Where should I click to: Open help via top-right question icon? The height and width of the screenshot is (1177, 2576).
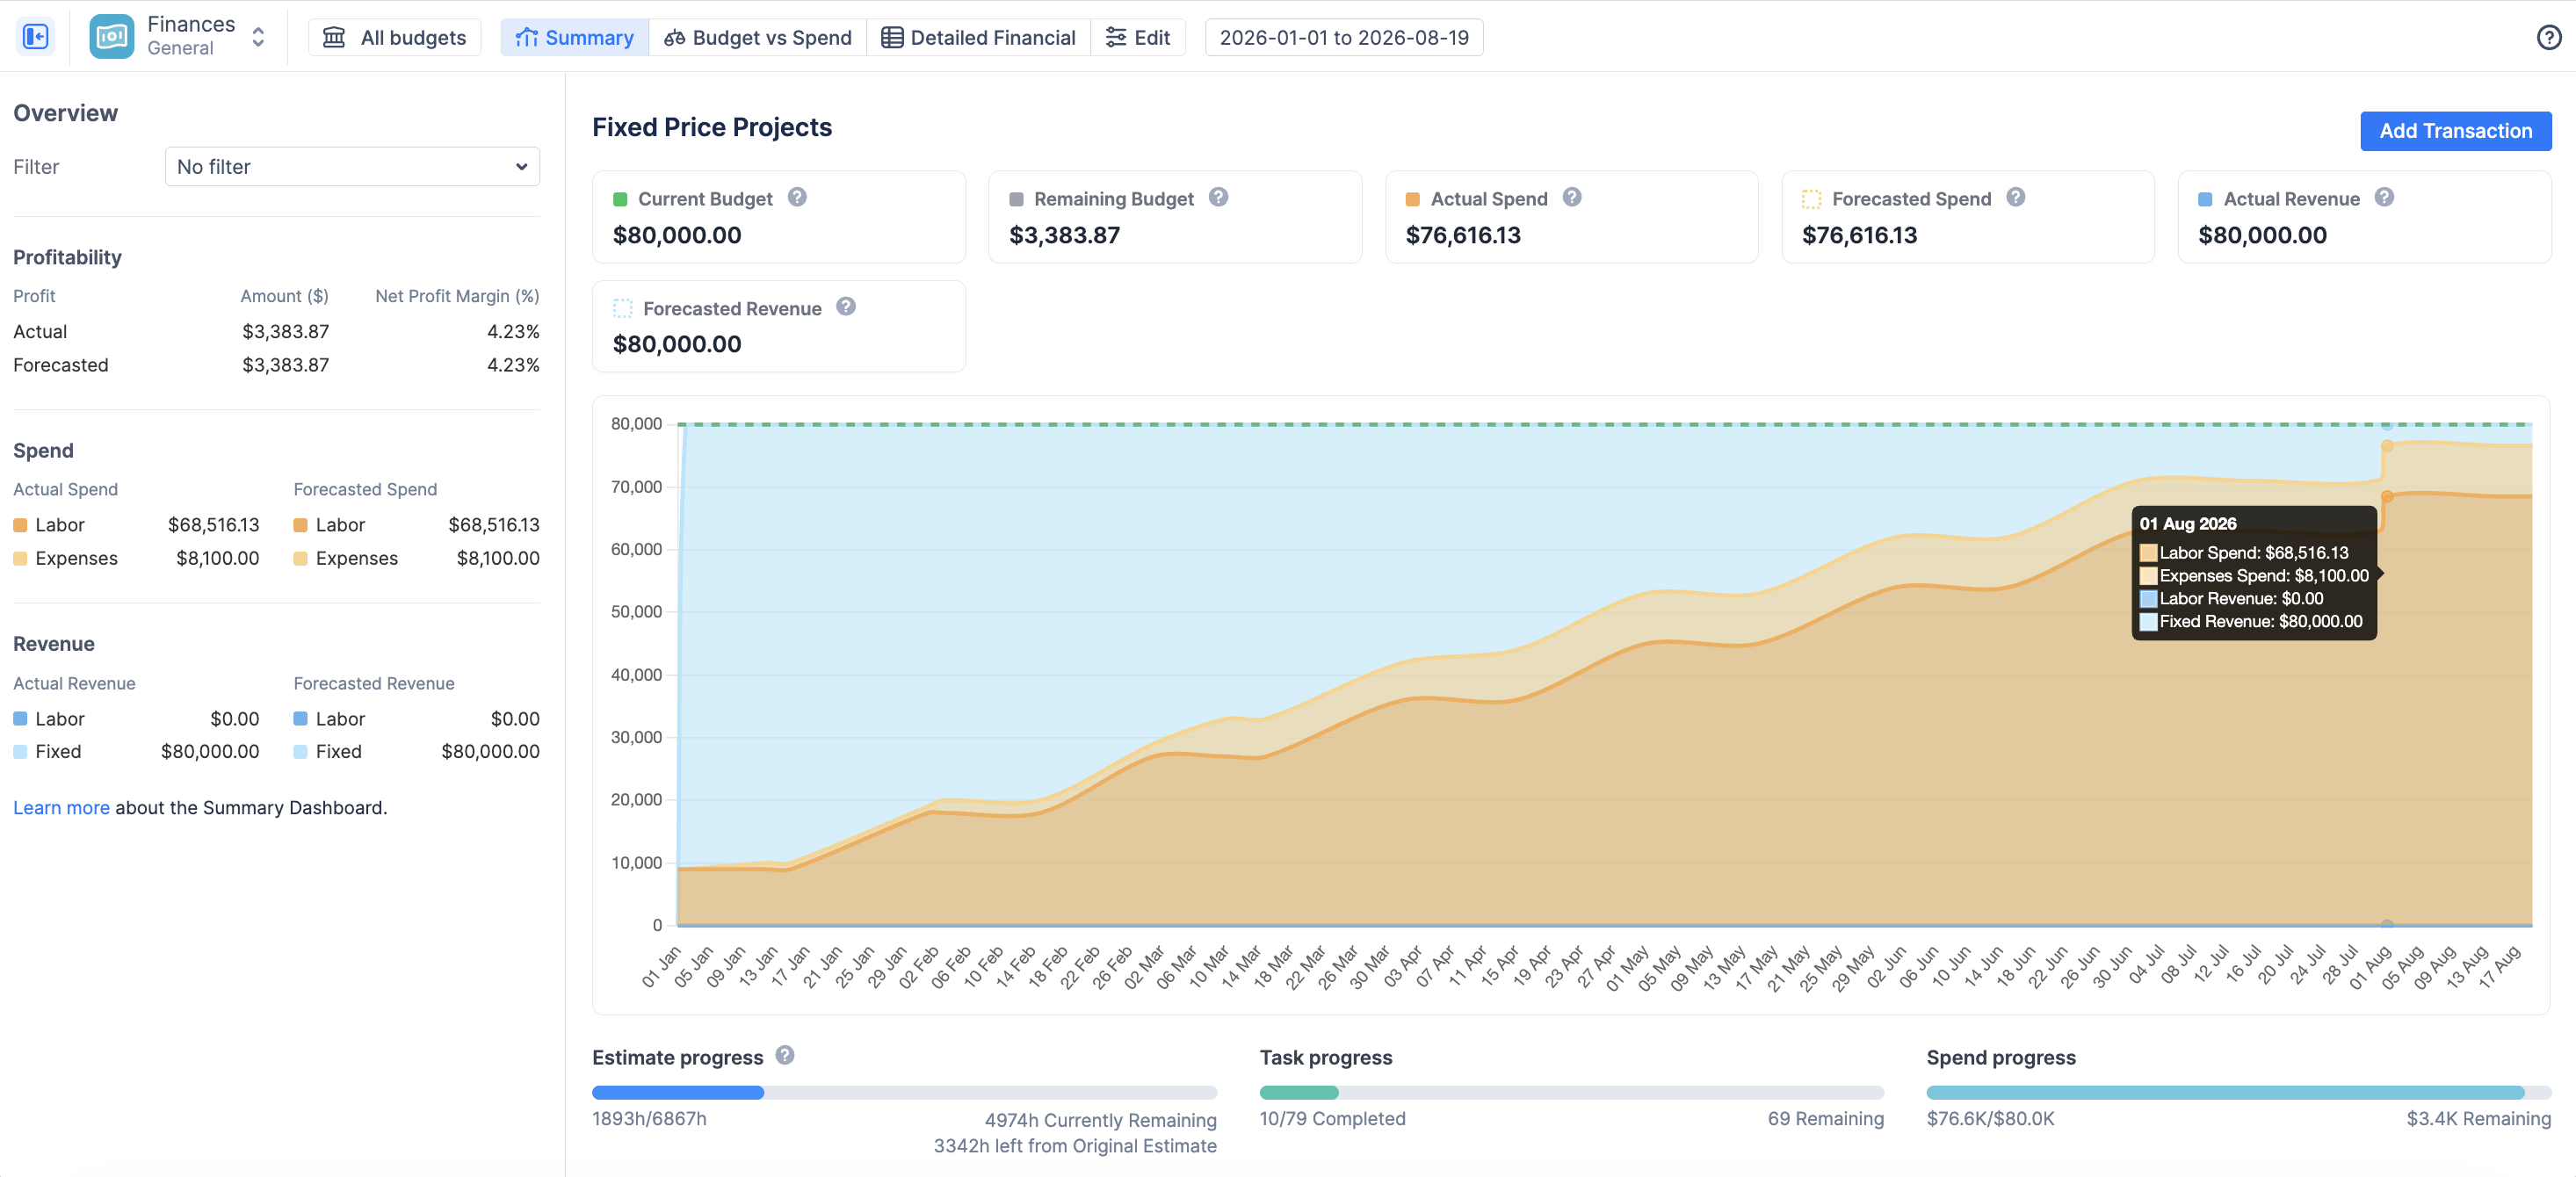2549,38
